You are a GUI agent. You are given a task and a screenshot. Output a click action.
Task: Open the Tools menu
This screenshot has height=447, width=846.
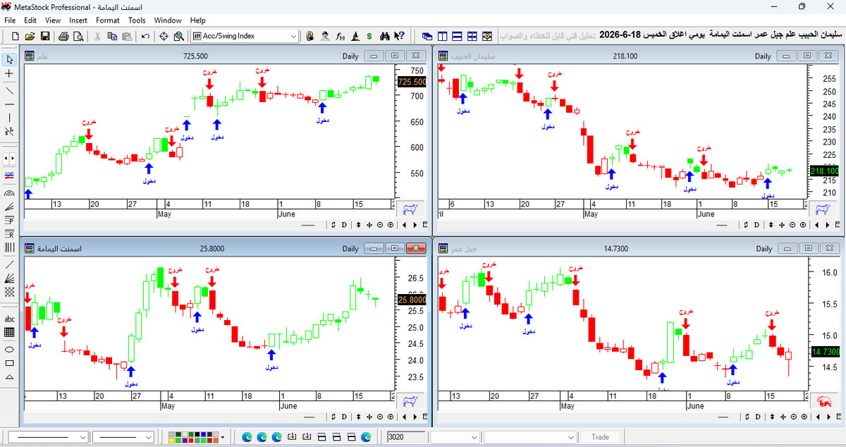click(137, 20)
